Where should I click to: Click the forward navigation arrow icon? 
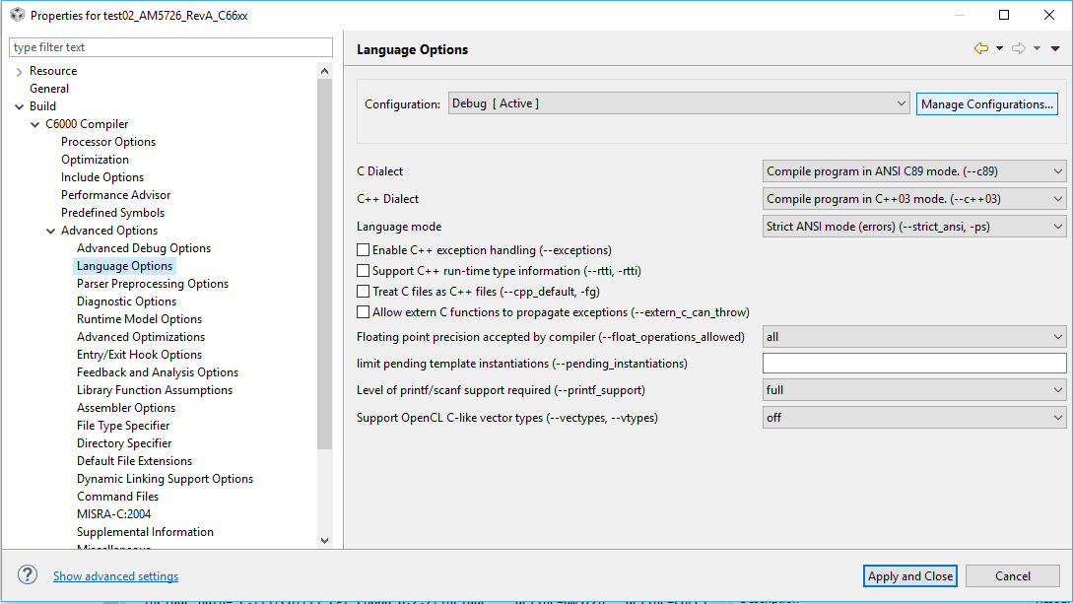(x=1019, y=48)
